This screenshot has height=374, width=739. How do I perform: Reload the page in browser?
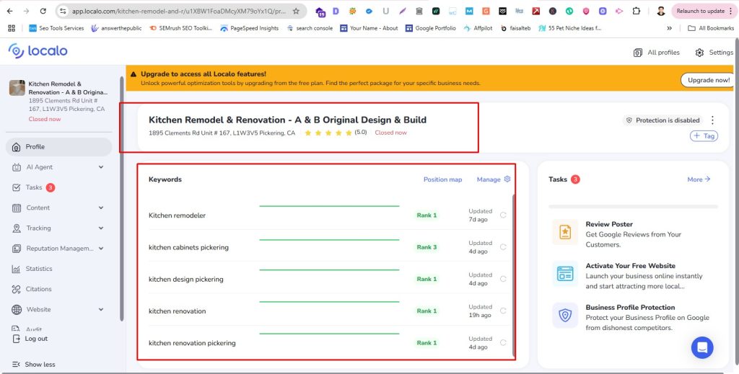(x=43, y=11)
